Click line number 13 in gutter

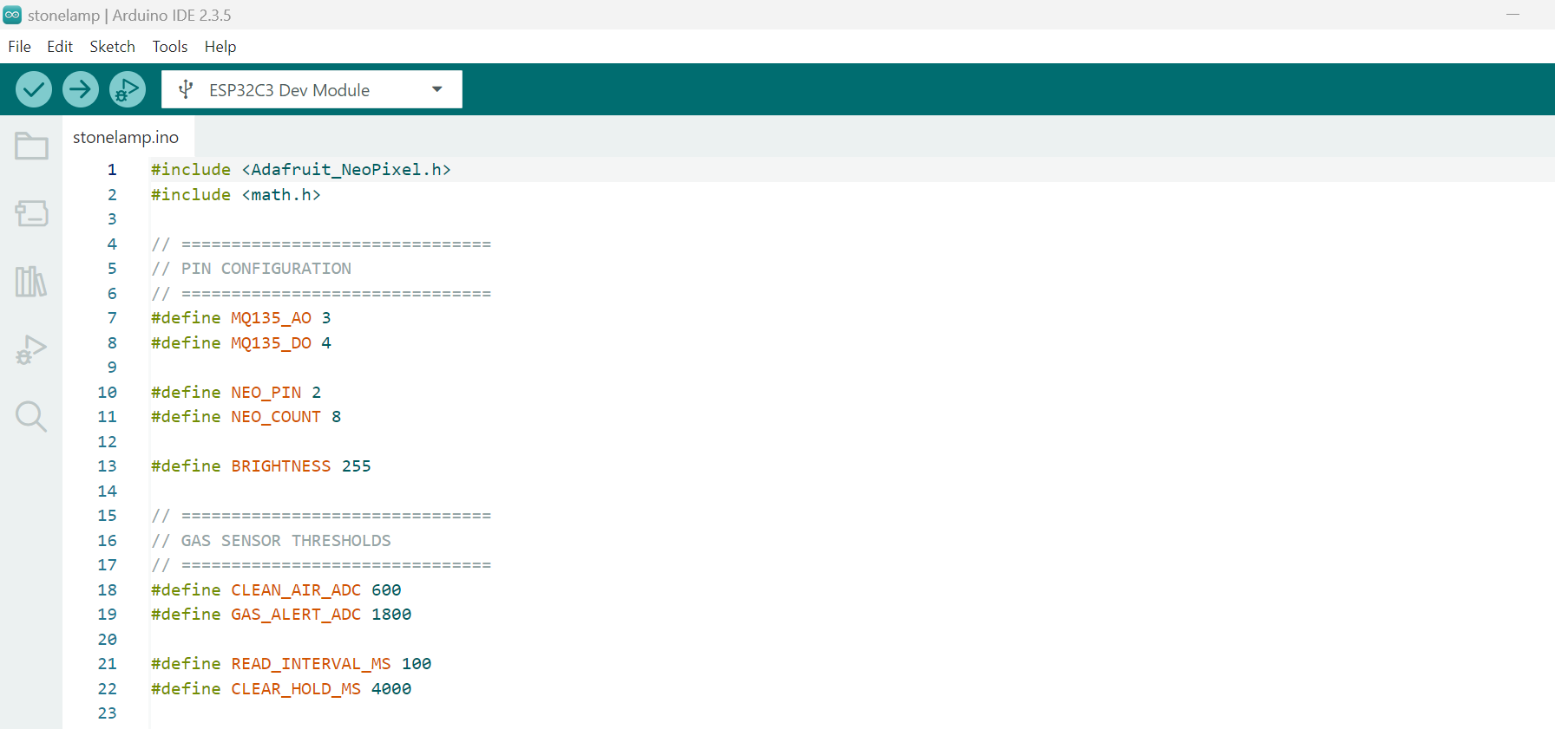tap(107, 466)
